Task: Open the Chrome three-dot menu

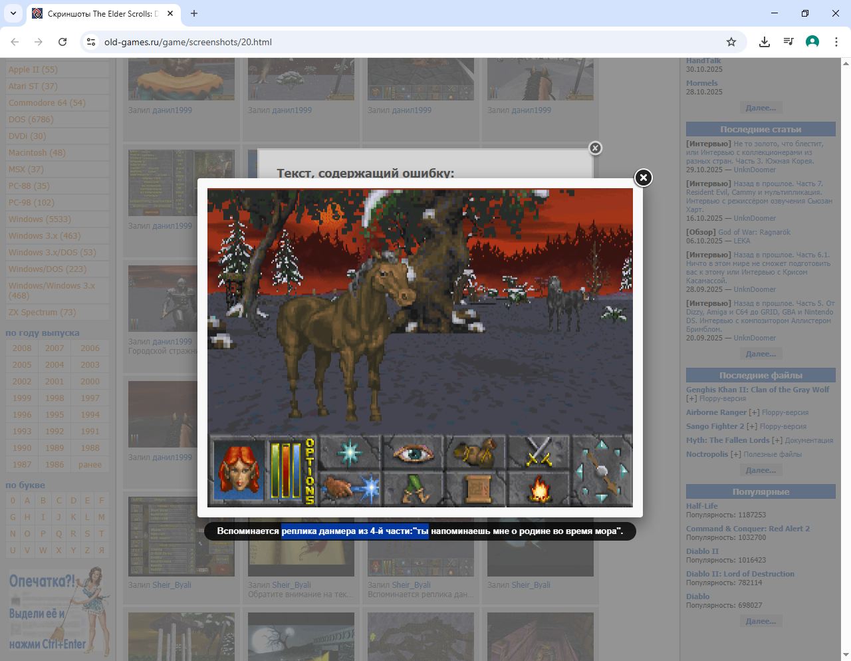Action: coord(836,42)
